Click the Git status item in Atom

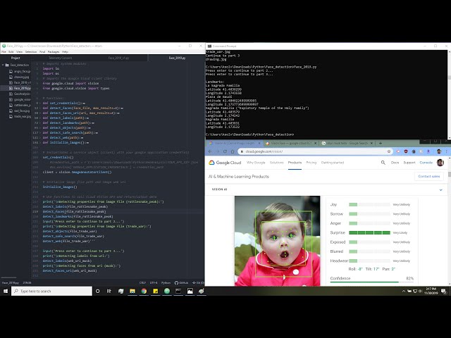tap(198, 283)
